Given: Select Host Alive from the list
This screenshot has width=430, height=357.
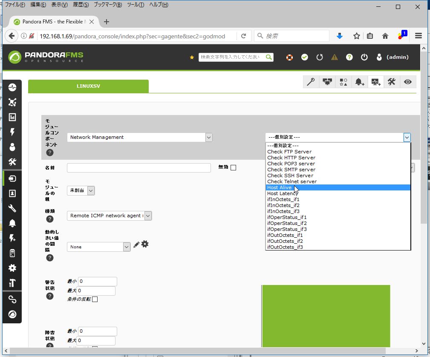Looking at the screenshot, I should click(338, 187).
